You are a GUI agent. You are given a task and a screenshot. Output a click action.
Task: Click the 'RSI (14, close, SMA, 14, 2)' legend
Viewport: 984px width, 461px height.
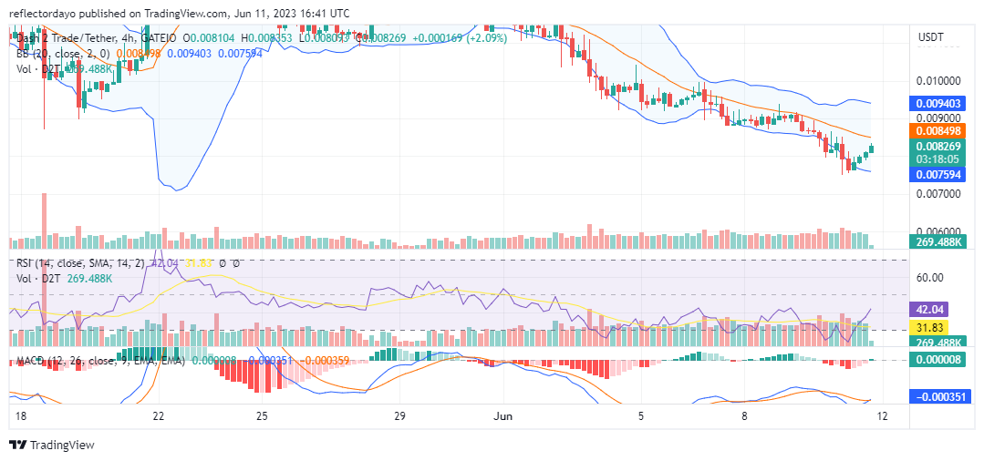82,263
